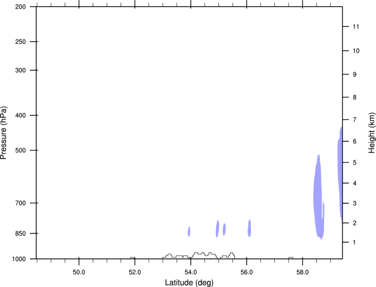
Task: Click the 850 pressure tick label
Action: (20, 234)
